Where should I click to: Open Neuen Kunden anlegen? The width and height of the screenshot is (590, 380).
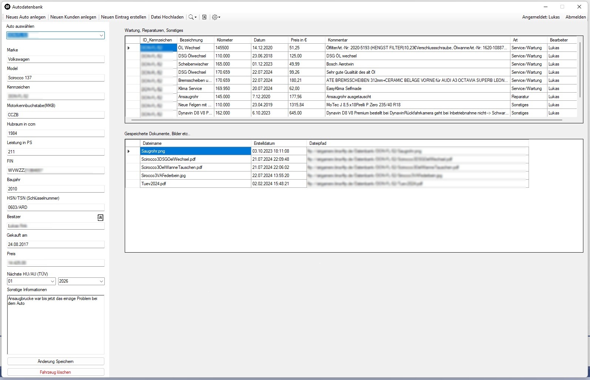73,17
